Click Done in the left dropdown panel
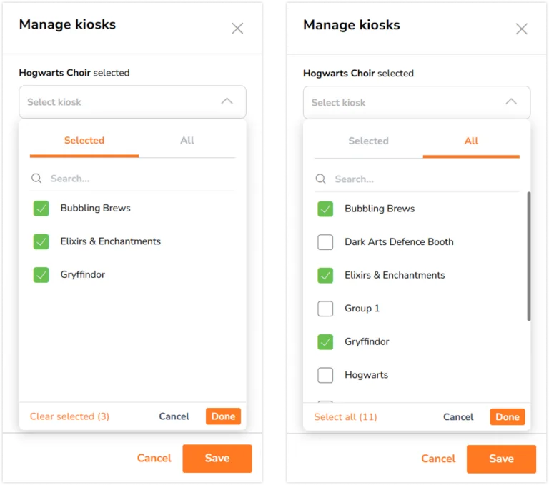549x485 pixels. [223, 416]
